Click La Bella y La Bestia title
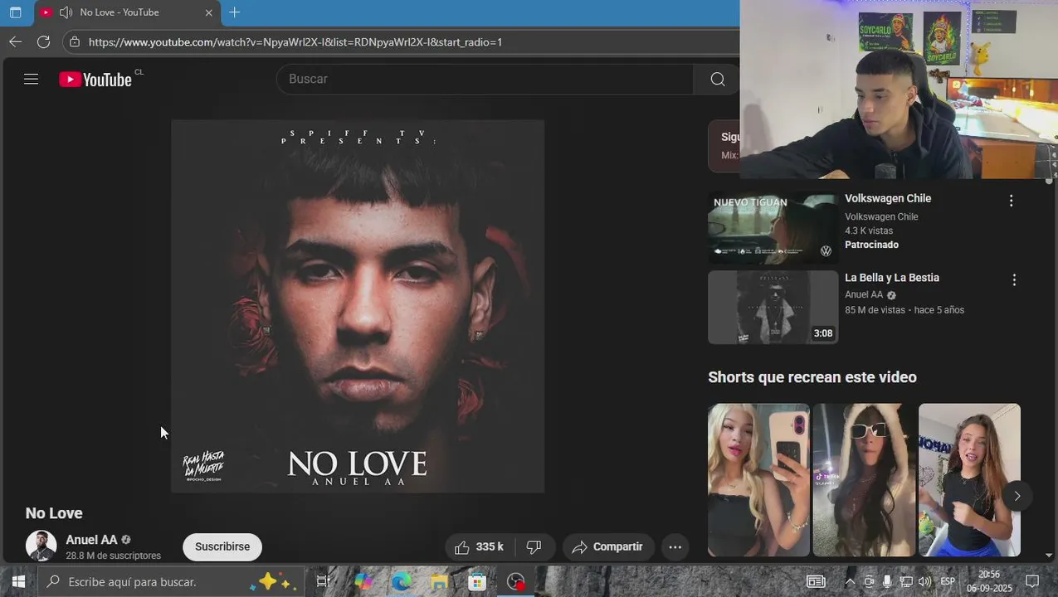 [892, 278]
